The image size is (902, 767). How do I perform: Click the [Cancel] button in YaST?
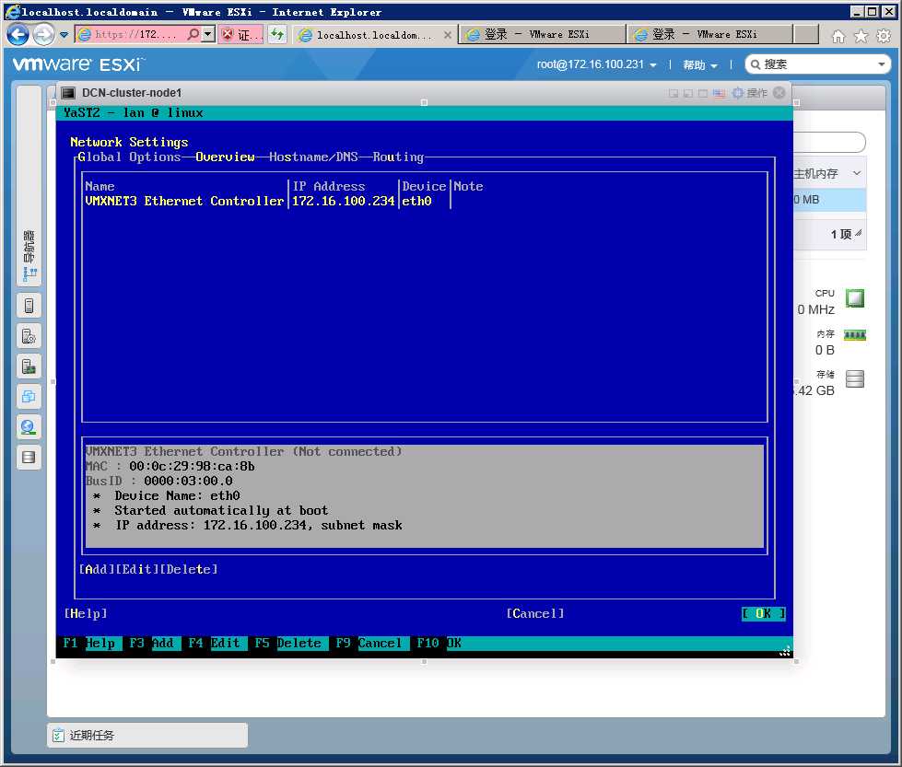535,613
